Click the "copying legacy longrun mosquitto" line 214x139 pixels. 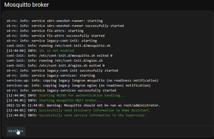click(82, 80)
